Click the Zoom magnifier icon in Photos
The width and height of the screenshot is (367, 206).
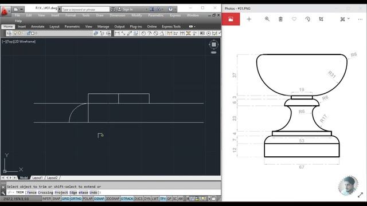pyautogui.click(x=267, y=19)
